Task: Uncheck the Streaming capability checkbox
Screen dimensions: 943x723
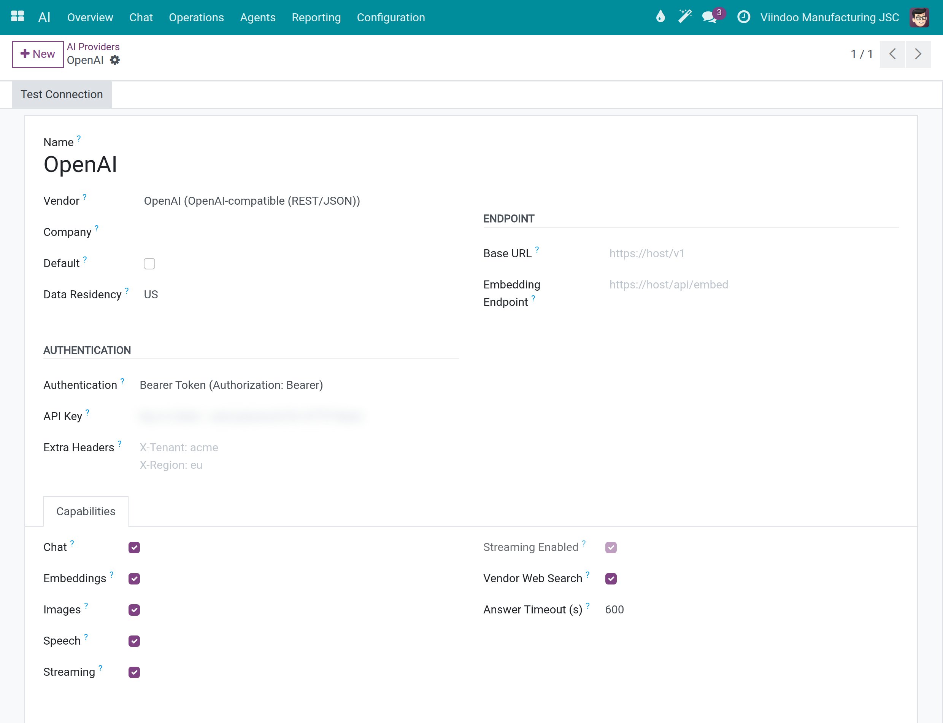Action: [134, 672]
